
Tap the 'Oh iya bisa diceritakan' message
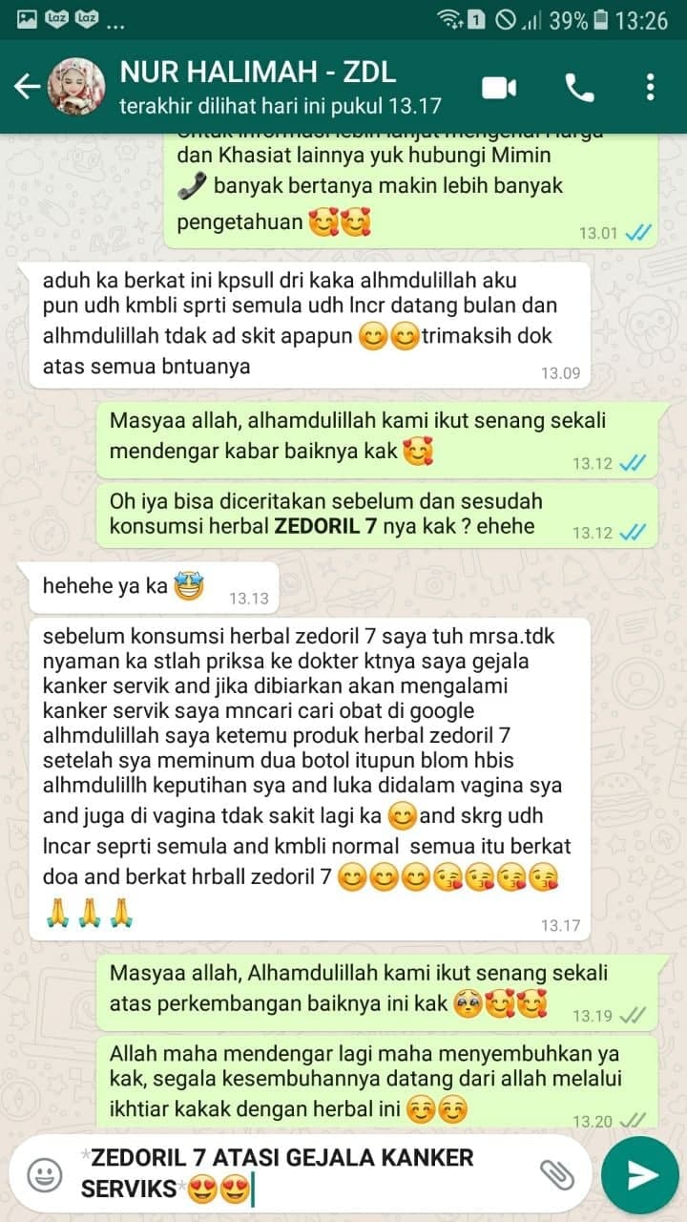[377, 515]
